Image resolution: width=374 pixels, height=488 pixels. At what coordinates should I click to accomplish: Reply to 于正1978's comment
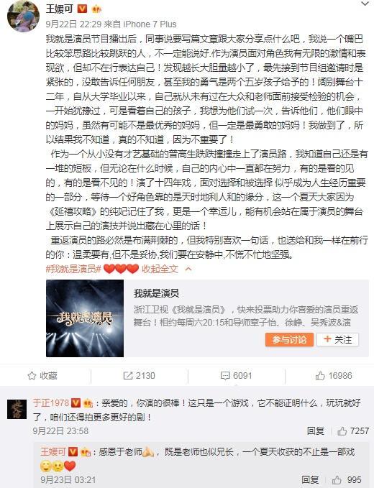click(316, 431)
